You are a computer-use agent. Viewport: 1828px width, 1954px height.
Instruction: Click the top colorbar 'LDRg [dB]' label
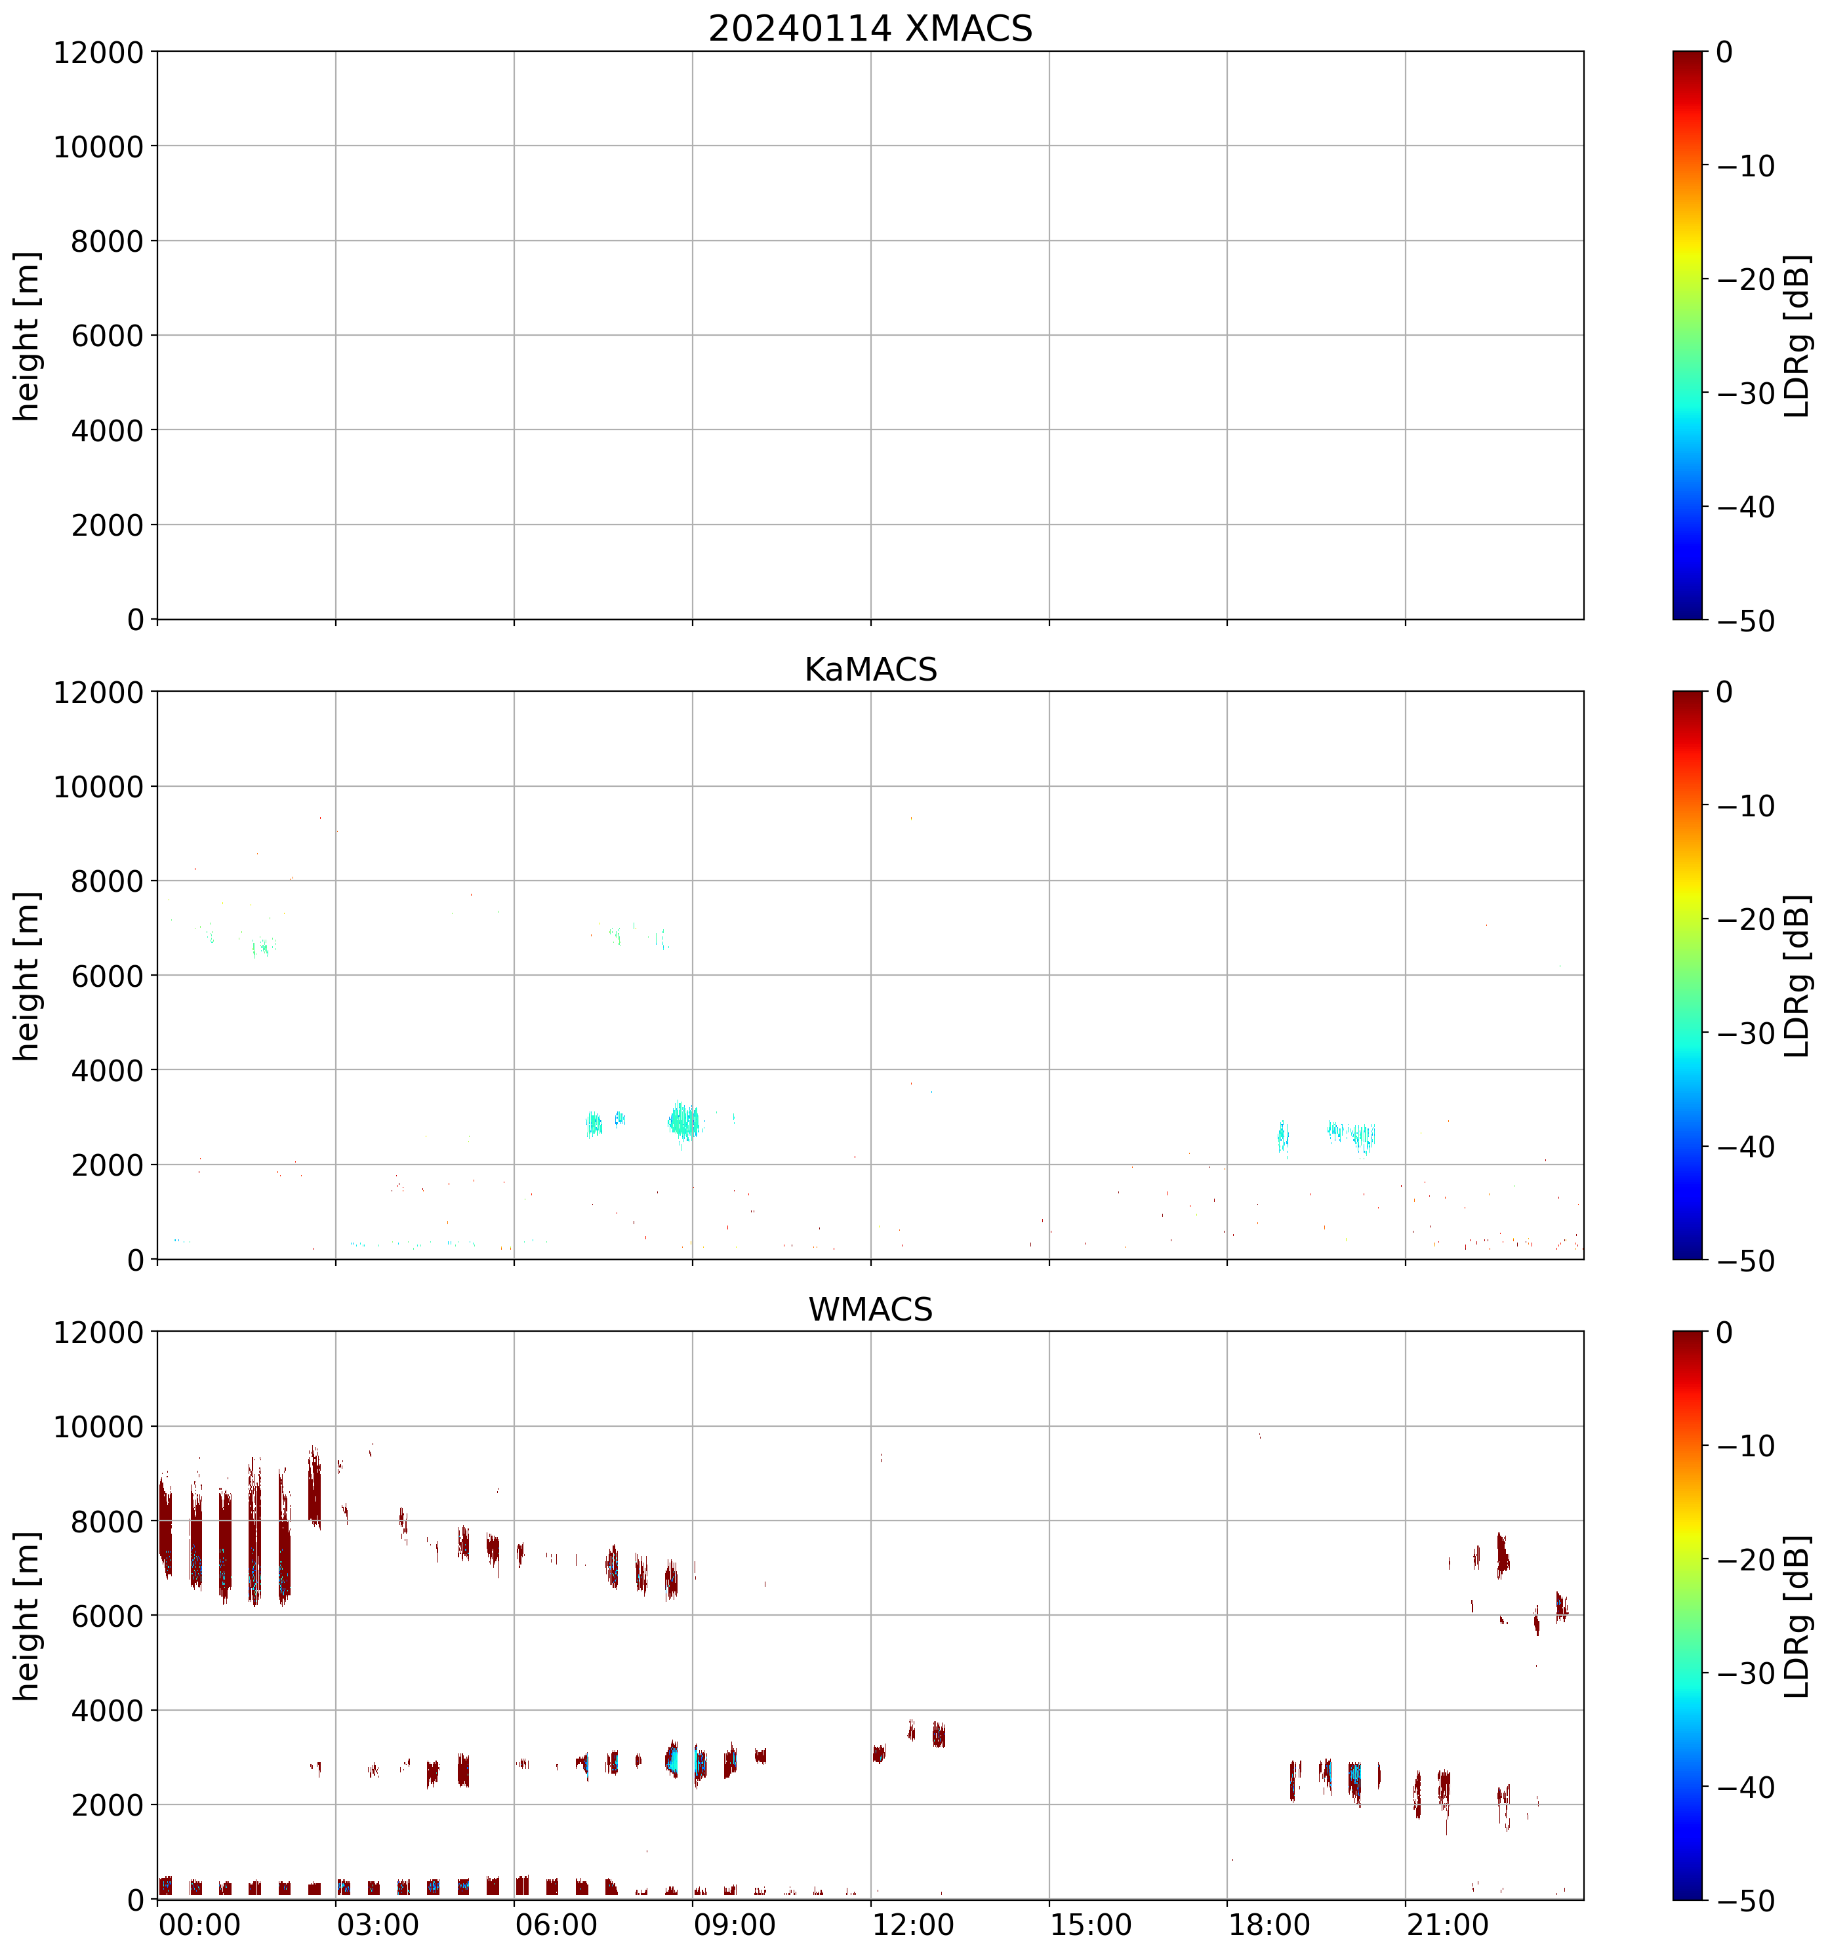point(1798,335)
